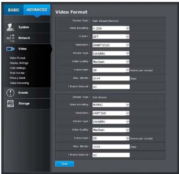The height and width of the screenshot is (174, 179).
Task: Open Text Overlay submenu link
Action: [x=17, y=73]
